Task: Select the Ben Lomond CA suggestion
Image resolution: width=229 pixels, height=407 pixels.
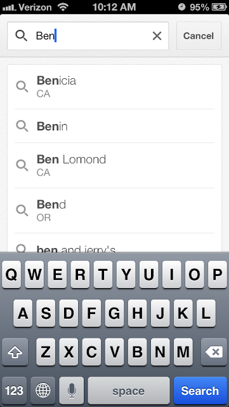Action: click(x=114, y=165)
